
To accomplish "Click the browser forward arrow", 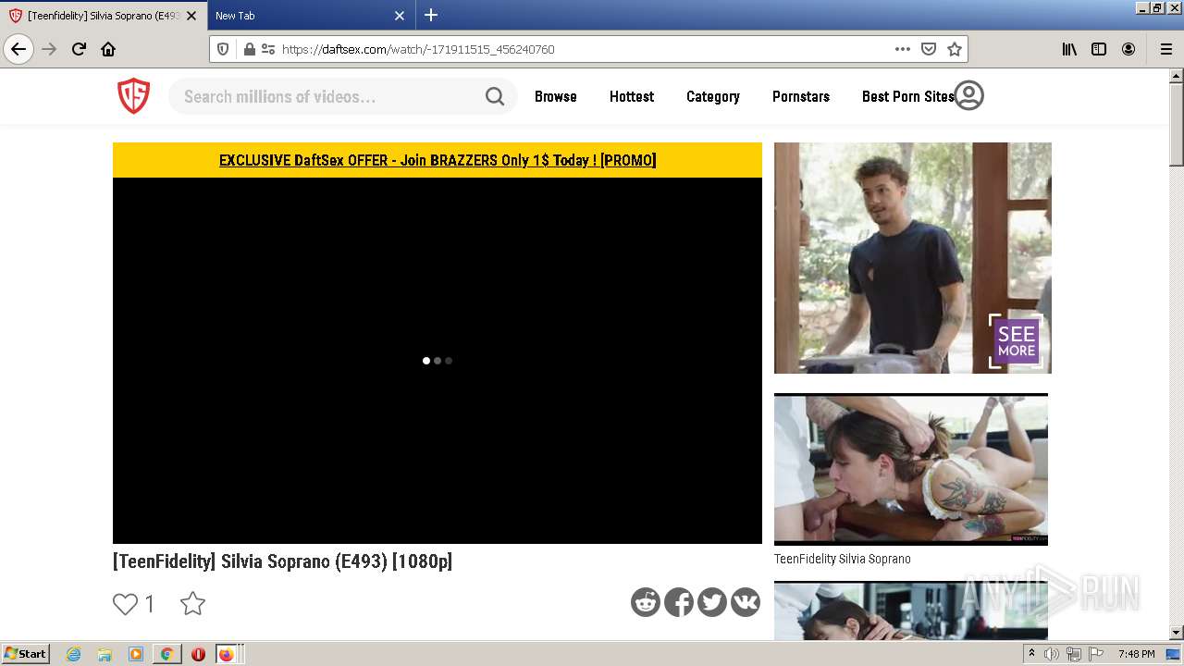I will (49, 49).
